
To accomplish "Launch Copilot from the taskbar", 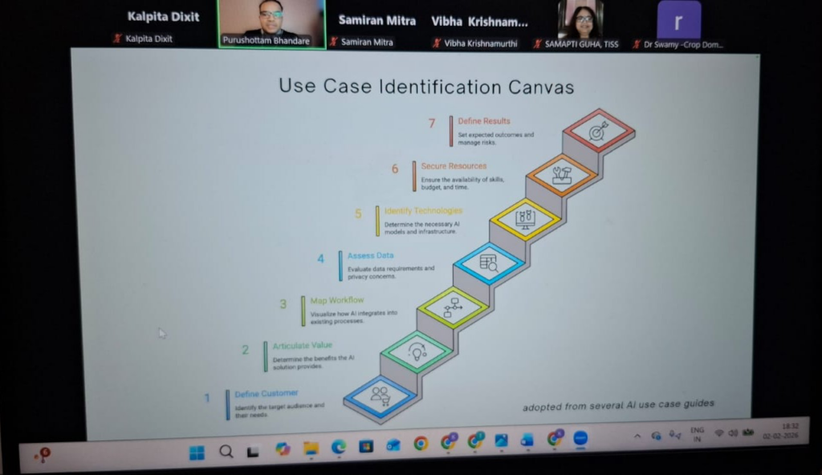I will coord(283,449).
